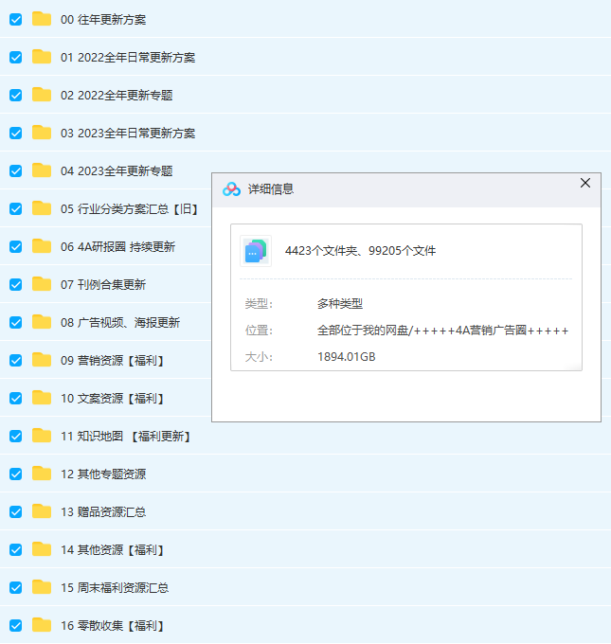Open folder name 07 刊例合集更新
This screenshot has width=611, height=644.
pos(103,285)
